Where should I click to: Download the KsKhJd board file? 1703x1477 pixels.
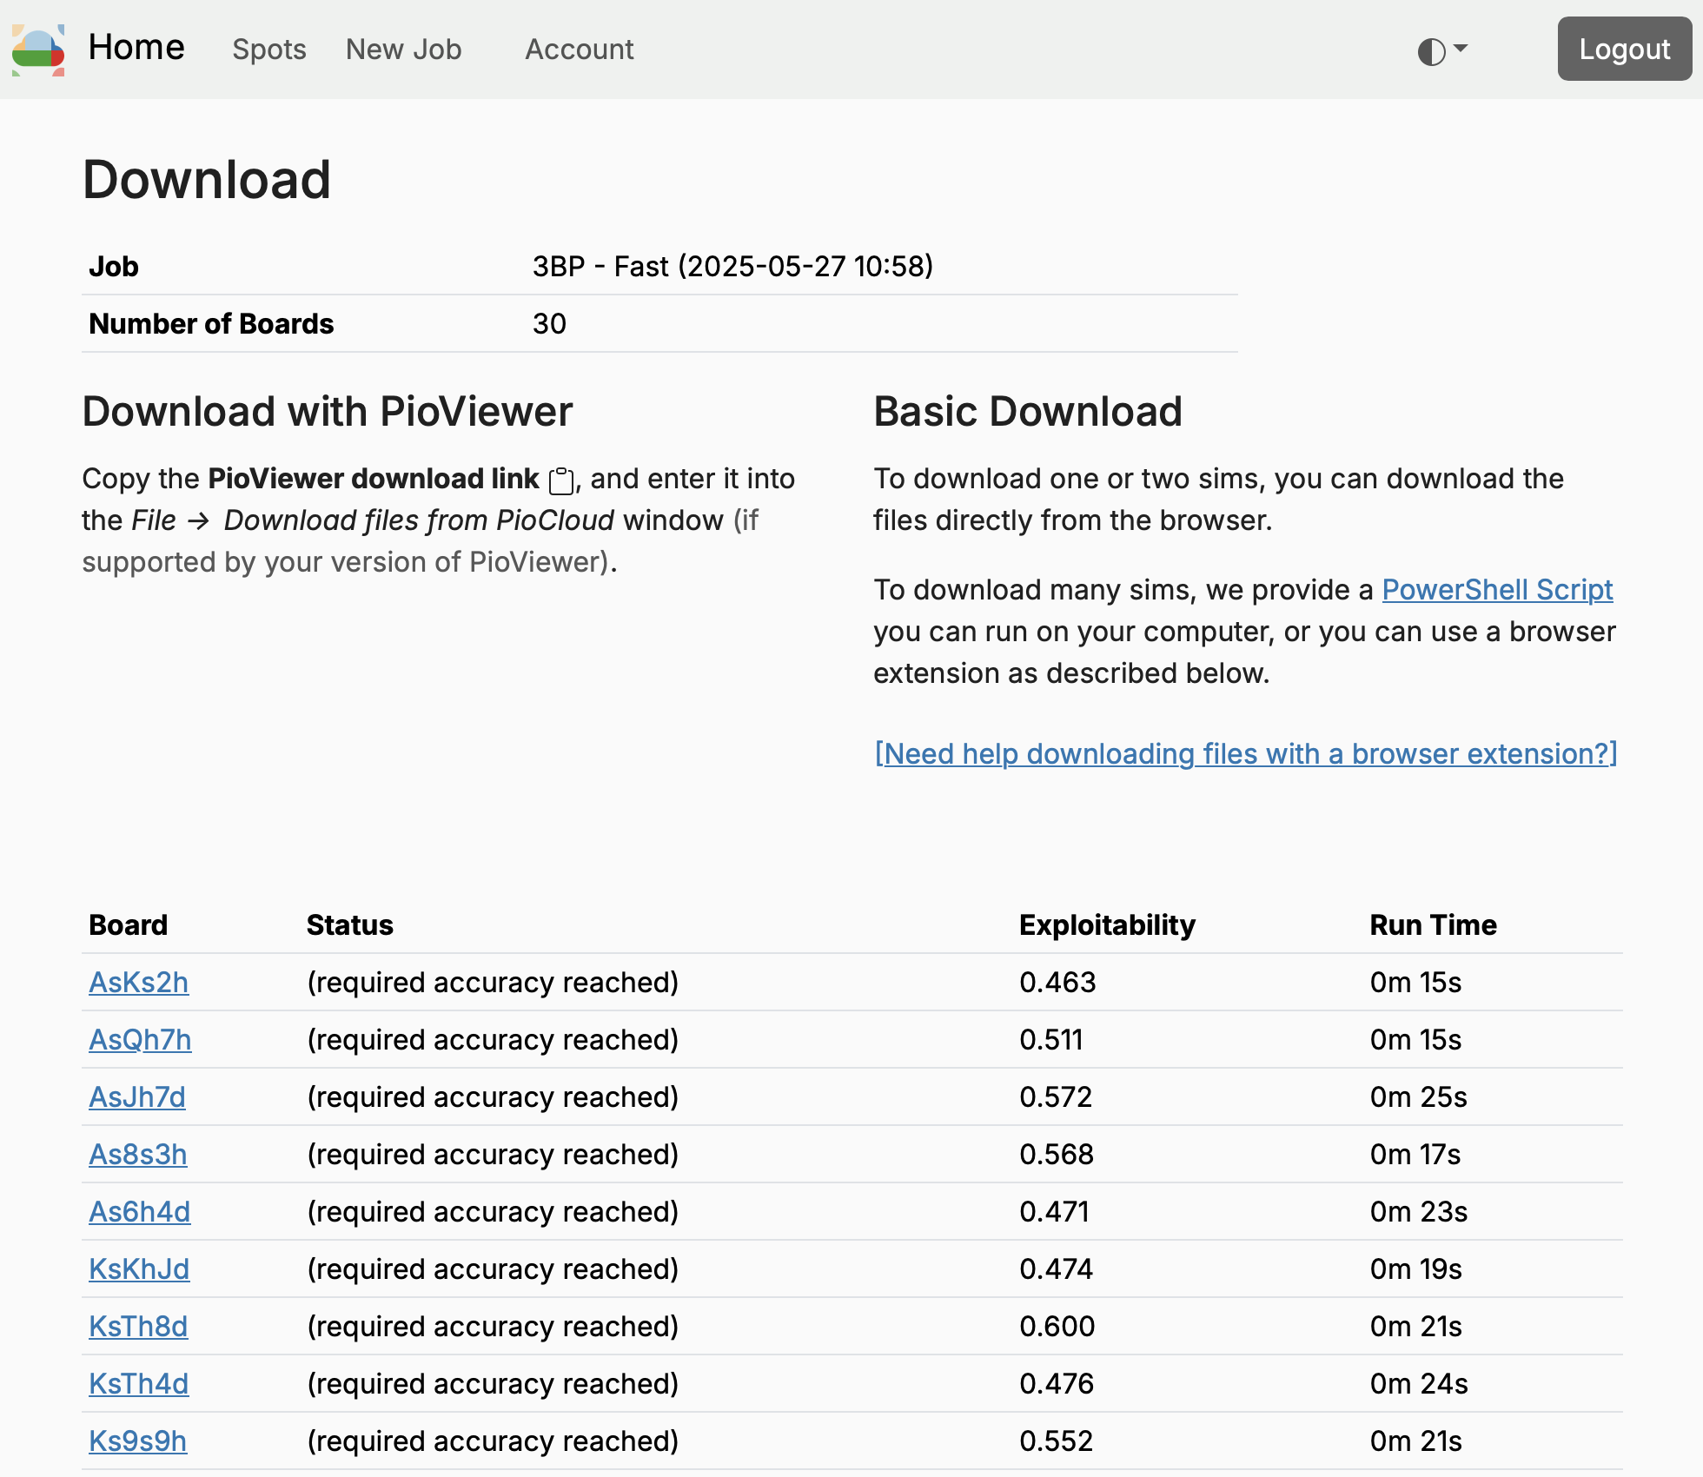[139, 1269]
